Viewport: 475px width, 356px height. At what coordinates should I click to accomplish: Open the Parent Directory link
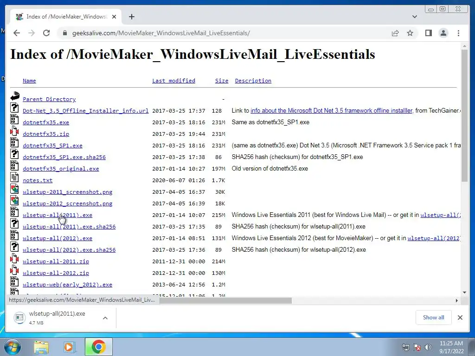point(49,99)
